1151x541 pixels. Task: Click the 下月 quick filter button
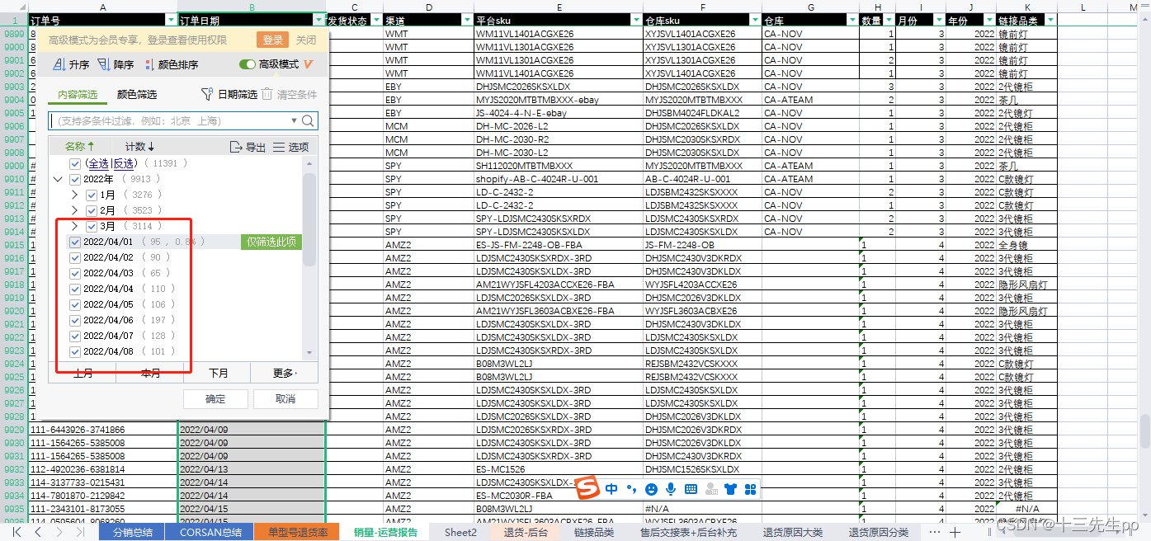click(x=218, y=373)
